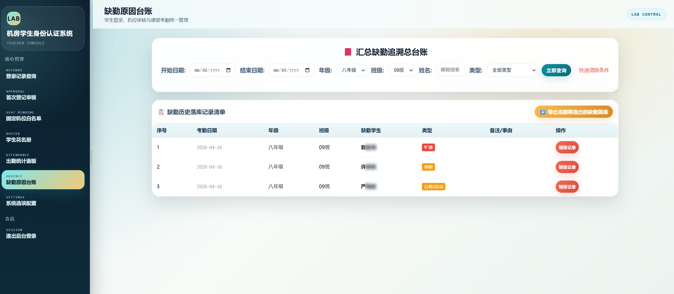Navigate to 学生花名册

tap(43, 137)
